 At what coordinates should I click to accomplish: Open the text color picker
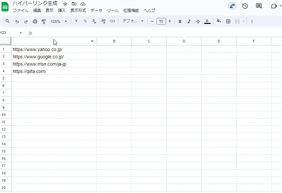click(x=207, y=21)
